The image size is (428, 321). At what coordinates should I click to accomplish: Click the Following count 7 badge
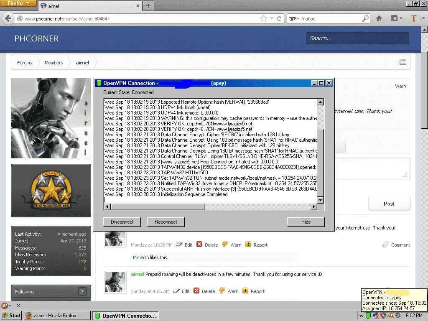click(82, 291)
